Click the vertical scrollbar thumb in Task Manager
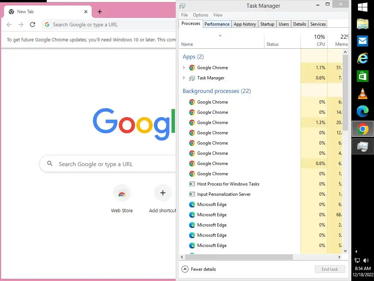 (345, 93)
